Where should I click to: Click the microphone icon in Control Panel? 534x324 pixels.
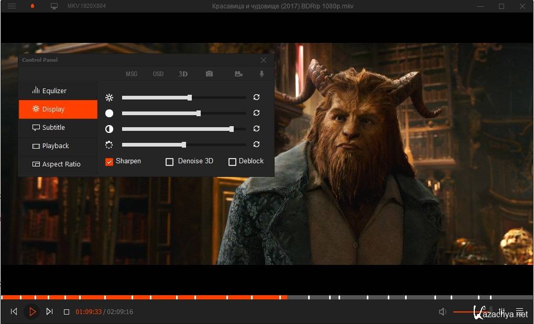click(262, 74)
